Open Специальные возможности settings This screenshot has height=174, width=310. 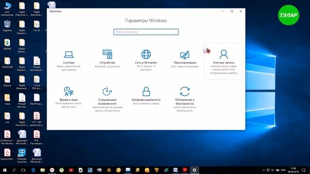coord(108,99)
